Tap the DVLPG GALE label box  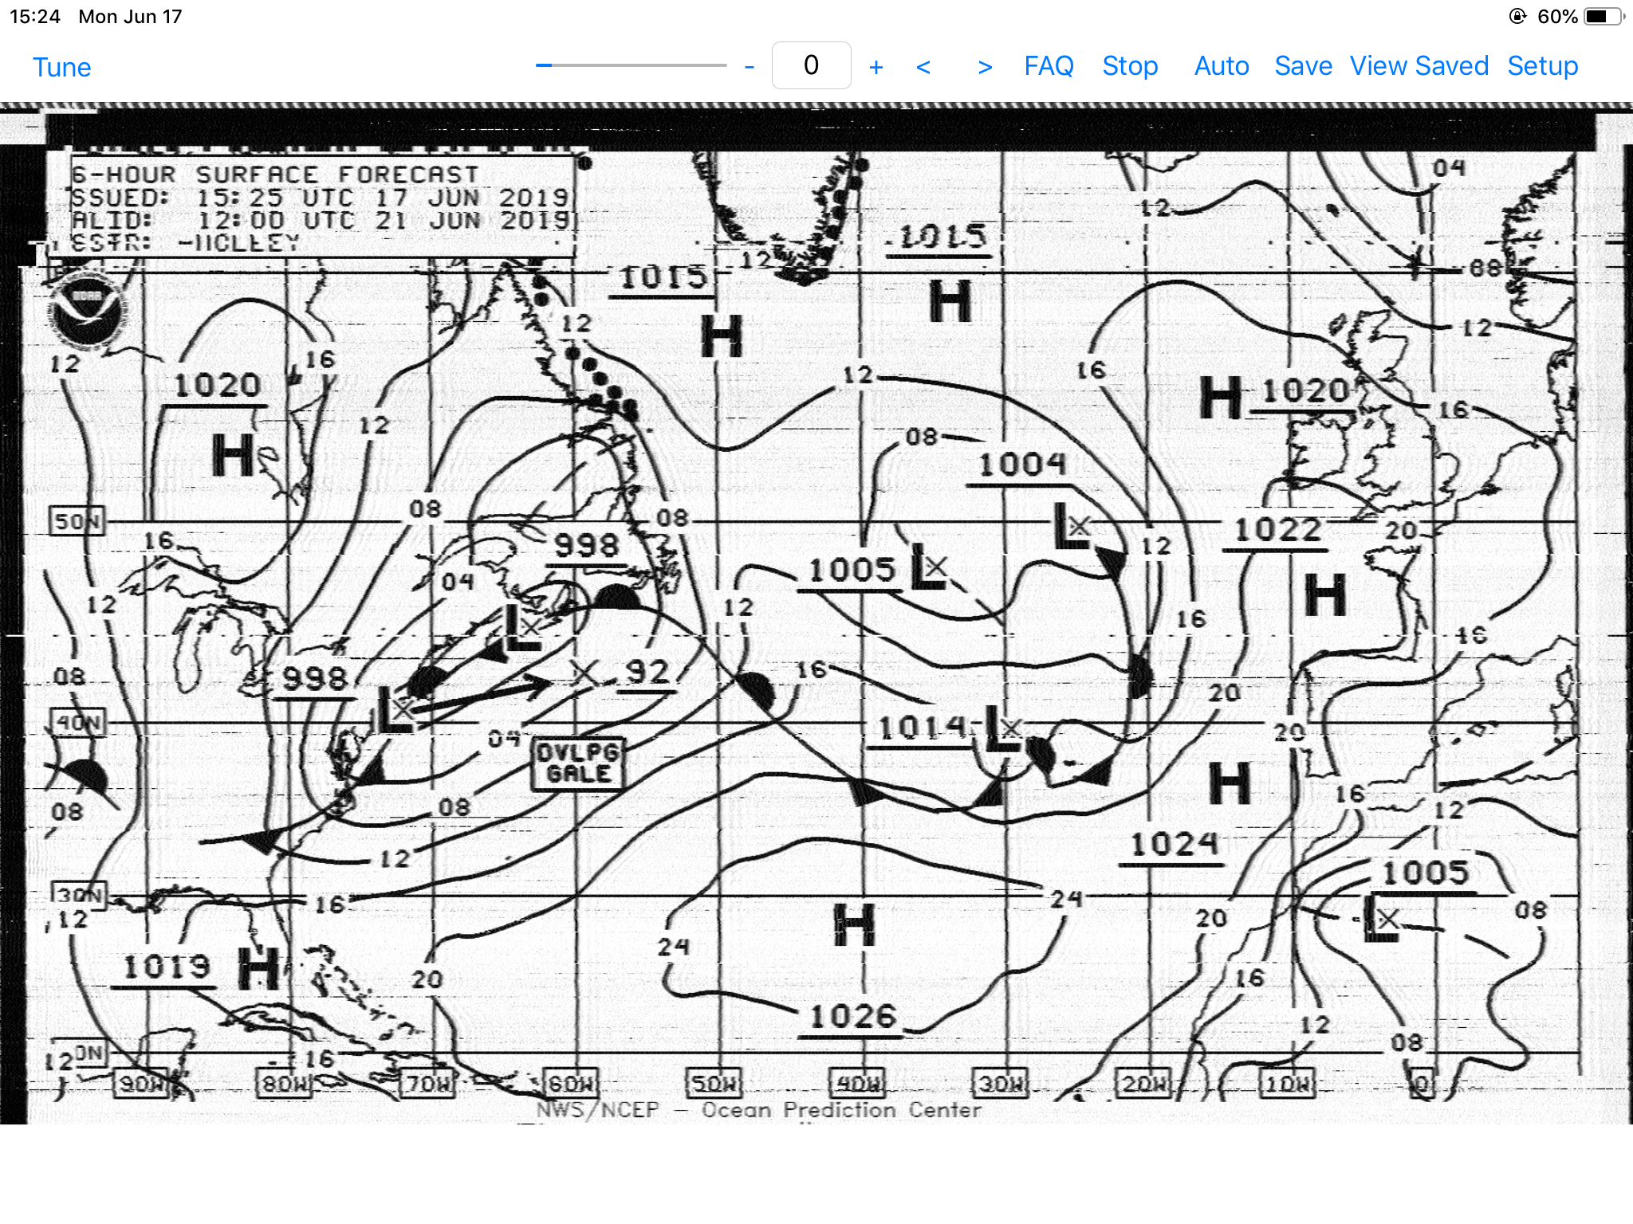click(577, 763)
